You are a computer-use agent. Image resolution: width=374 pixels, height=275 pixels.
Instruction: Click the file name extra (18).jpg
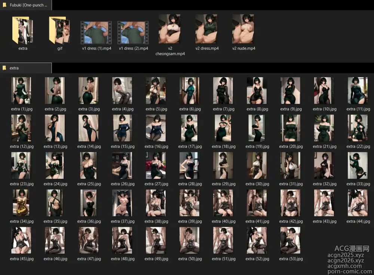[x=224, y=147]
